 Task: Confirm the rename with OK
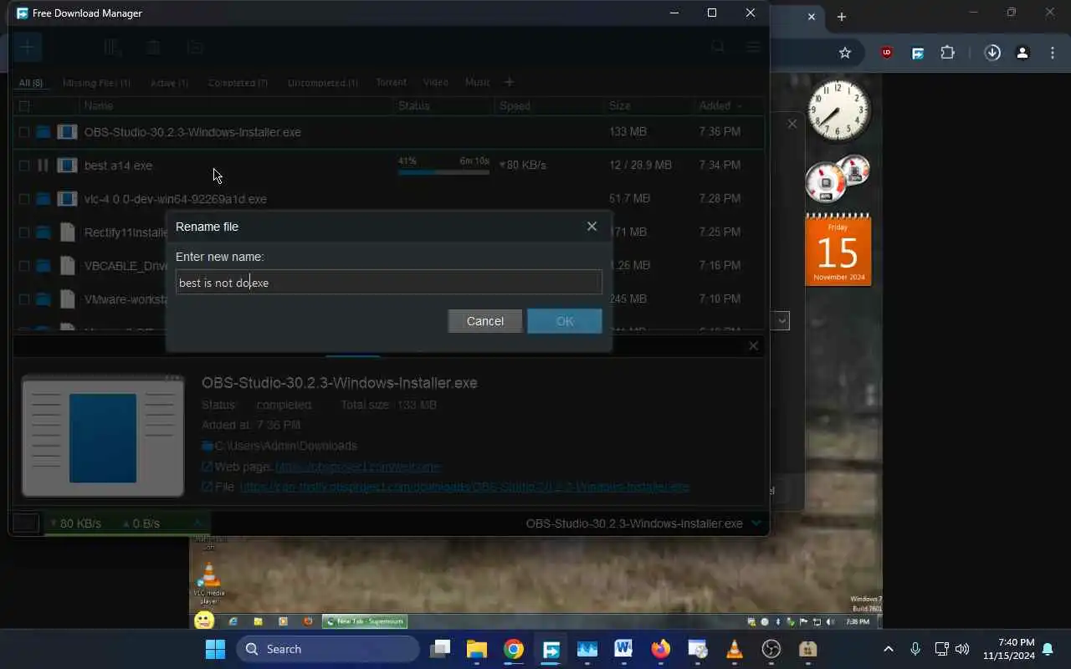tap(565, 321)
